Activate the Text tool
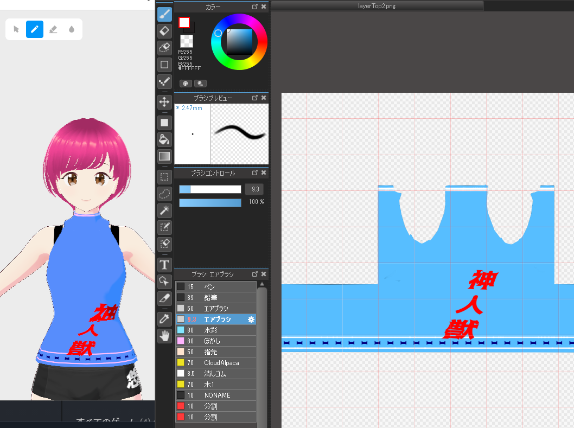This screenshot has width=574, height=428. [x=164, y=265]
